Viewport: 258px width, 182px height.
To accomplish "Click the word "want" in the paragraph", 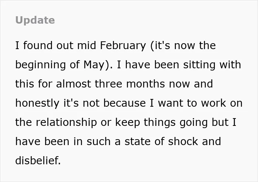I will pyautogui.click(x=170, y=103).
